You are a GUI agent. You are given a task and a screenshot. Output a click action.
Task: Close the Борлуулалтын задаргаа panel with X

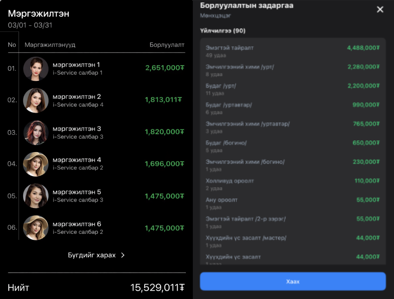point(380,9)
